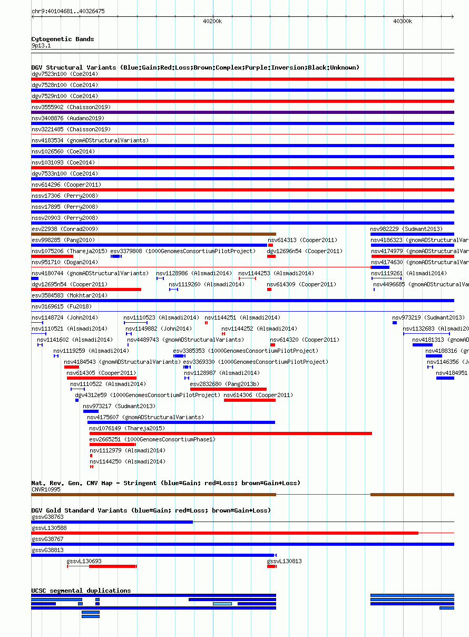Select nsv614306 (Cooper2011) variant label
469x637 pixels.
point(258,395)
